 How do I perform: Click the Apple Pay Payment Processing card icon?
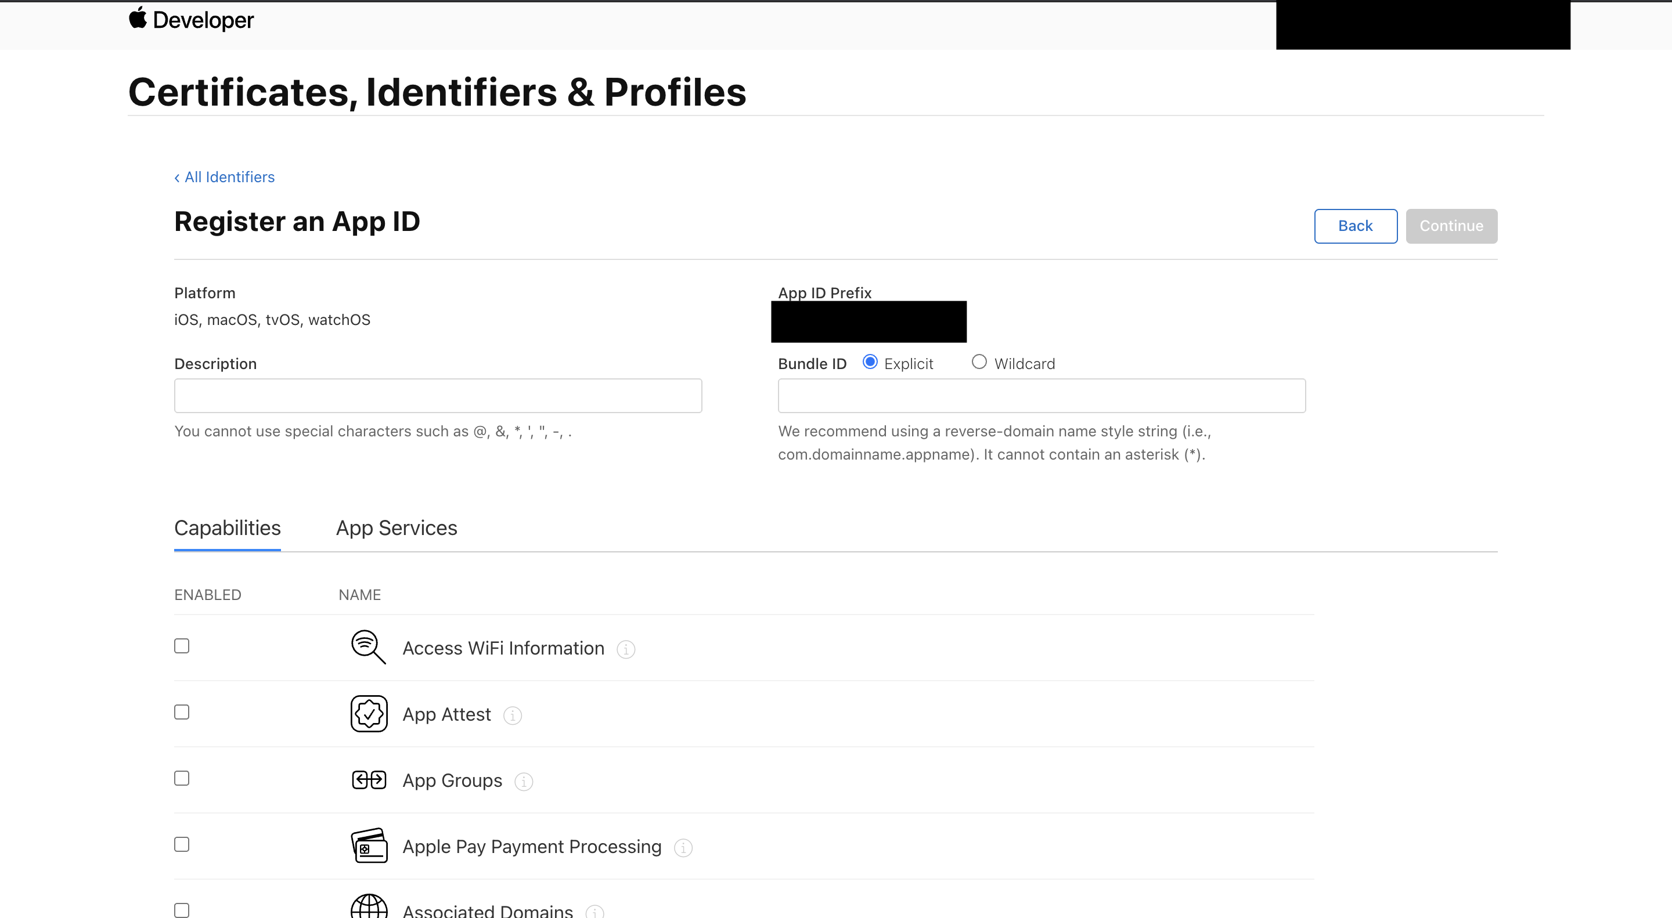click(x=369, y=845)
